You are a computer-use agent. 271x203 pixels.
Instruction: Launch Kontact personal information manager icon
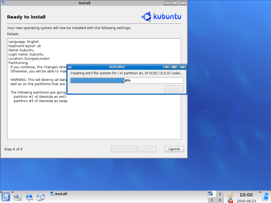tap(41, 197)
